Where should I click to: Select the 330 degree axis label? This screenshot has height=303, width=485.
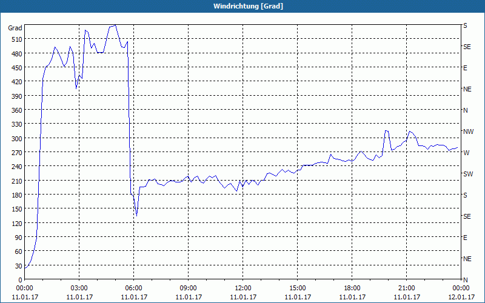pyautogui.click(x=18, y=124)
